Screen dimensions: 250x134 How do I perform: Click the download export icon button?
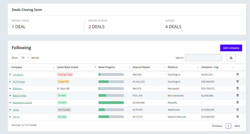[x=231, y=58]
